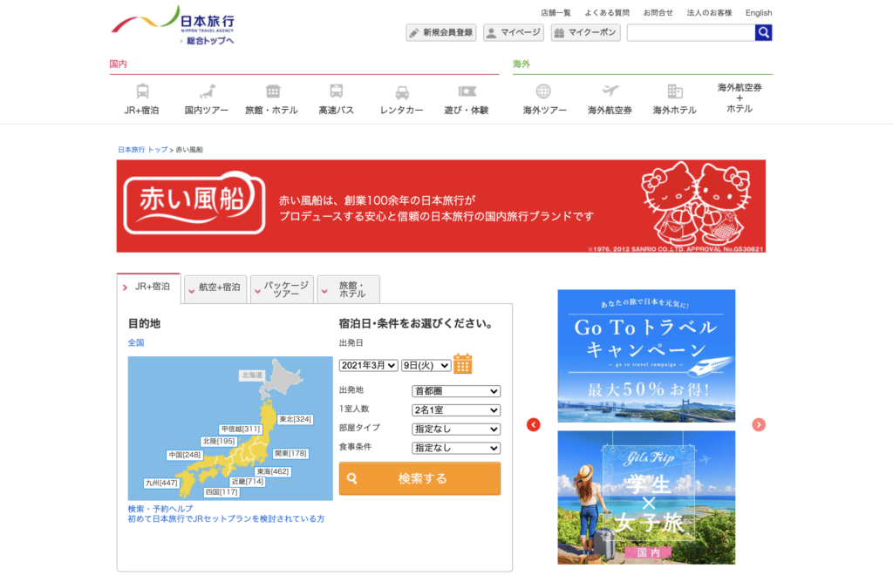The width and height of the screenshot is (893, 575).
Task: Open 初めて日本旅行でJRセットプラン link
Action: [x=226, y=518]
